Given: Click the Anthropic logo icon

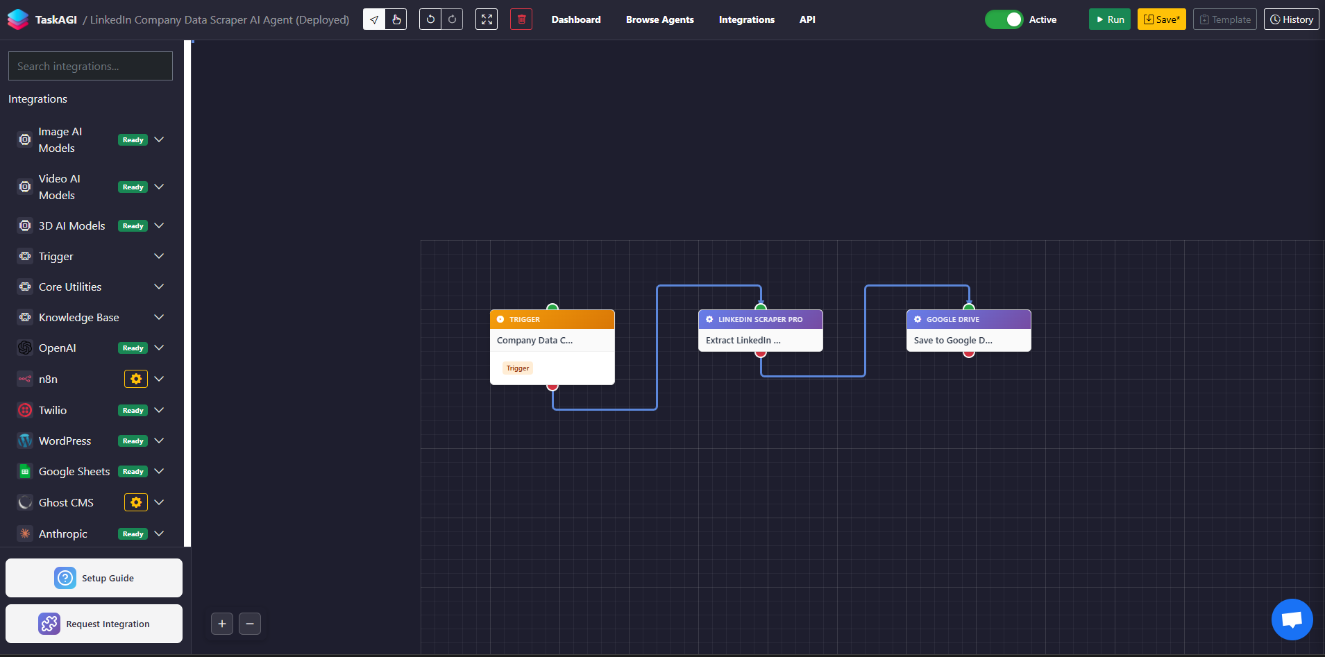Looking at the screenshot, I should 25,534.
